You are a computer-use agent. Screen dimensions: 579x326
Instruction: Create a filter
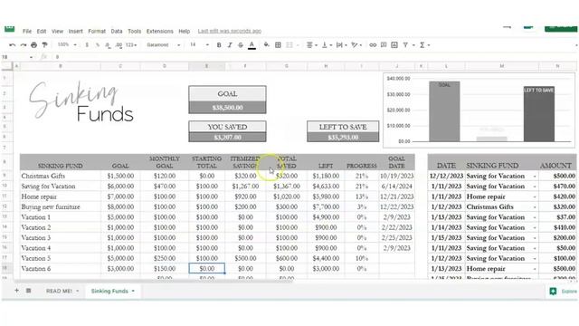[x=405, y=45]
